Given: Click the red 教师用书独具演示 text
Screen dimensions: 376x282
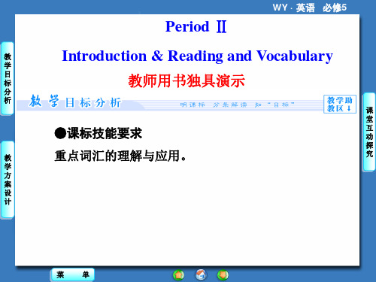Looking at the screenshot, I should point(186,81).
